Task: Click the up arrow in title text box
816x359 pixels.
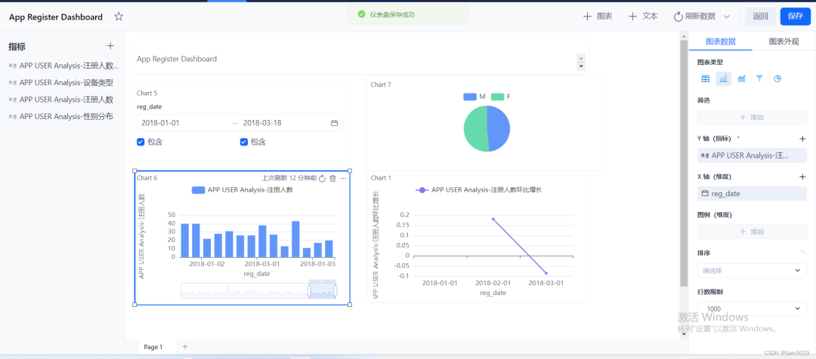Action: coord(581,57)
